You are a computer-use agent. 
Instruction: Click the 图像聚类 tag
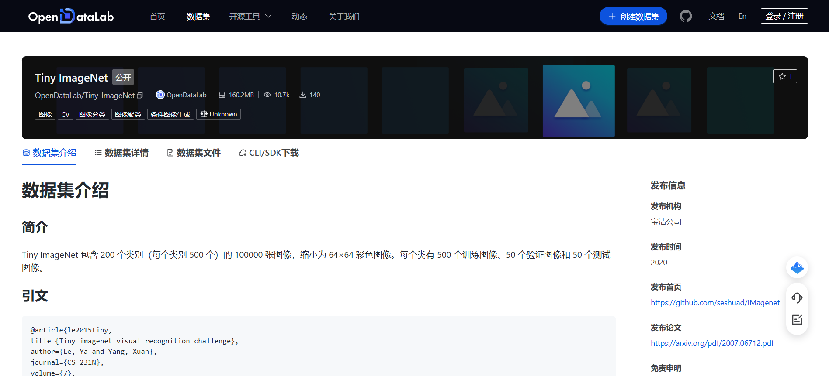pyautogui.click(x=128, y=114)
